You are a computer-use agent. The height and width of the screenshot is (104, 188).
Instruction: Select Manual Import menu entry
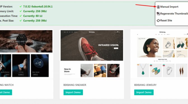(x=169, y=7)
